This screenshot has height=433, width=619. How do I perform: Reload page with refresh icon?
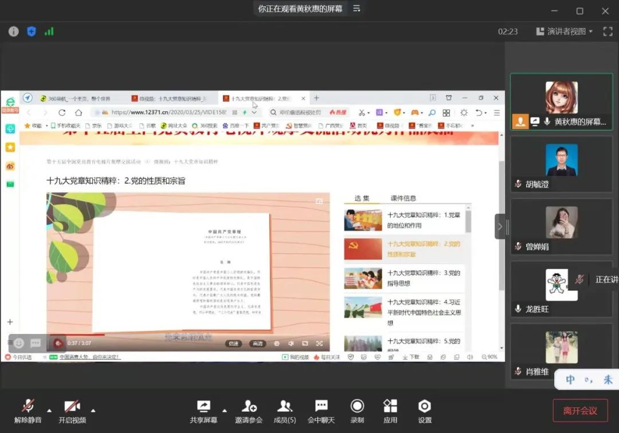coord(62,113)
